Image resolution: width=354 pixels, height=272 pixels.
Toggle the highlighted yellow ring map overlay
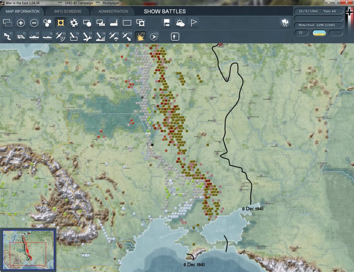(61, 23)
